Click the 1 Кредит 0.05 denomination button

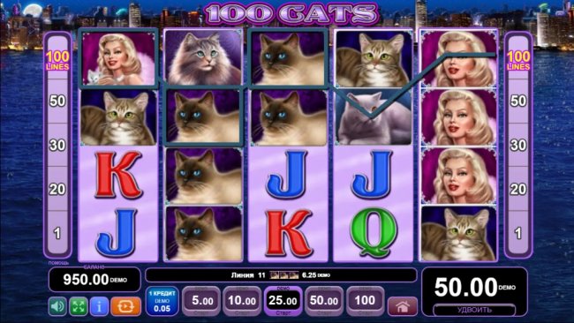[x=162, y=302]
